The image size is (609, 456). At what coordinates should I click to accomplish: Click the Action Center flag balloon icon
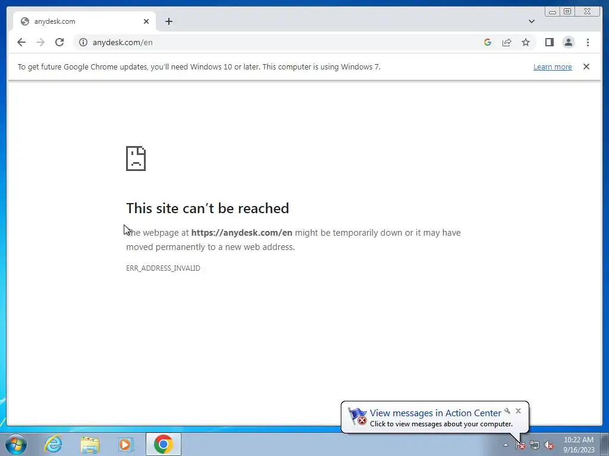(357, 416)
